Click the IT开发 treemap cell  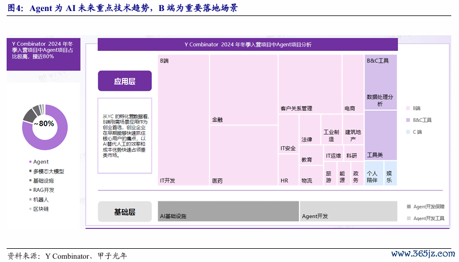184,120
